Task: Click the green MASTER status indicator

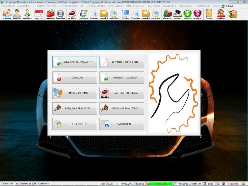Action: coord(161,184)
